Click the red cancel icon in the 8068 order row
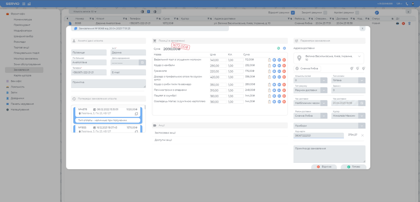 pyautogui.click(x=403, y=23)
